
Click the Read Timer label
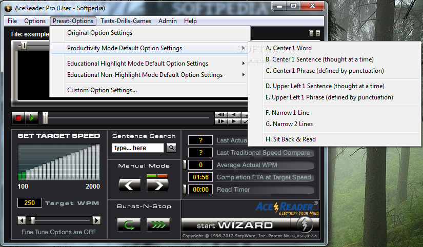click(233, 190)
